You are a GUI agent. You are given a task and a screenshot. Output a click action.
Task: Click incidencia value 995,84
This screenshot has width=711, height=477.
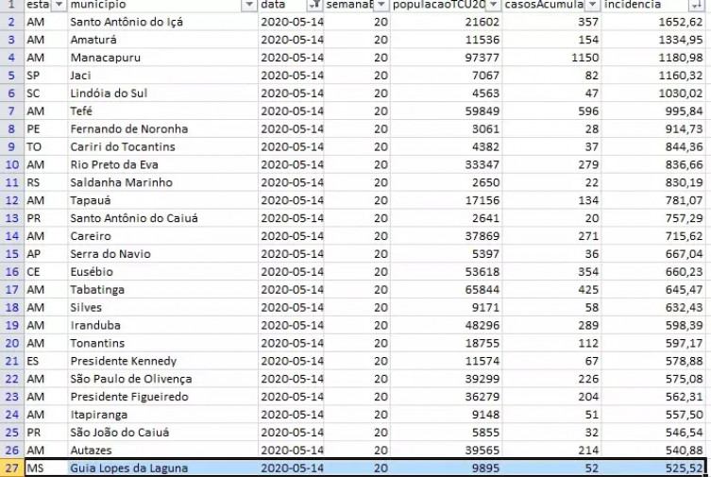click(x=653, y=111)
